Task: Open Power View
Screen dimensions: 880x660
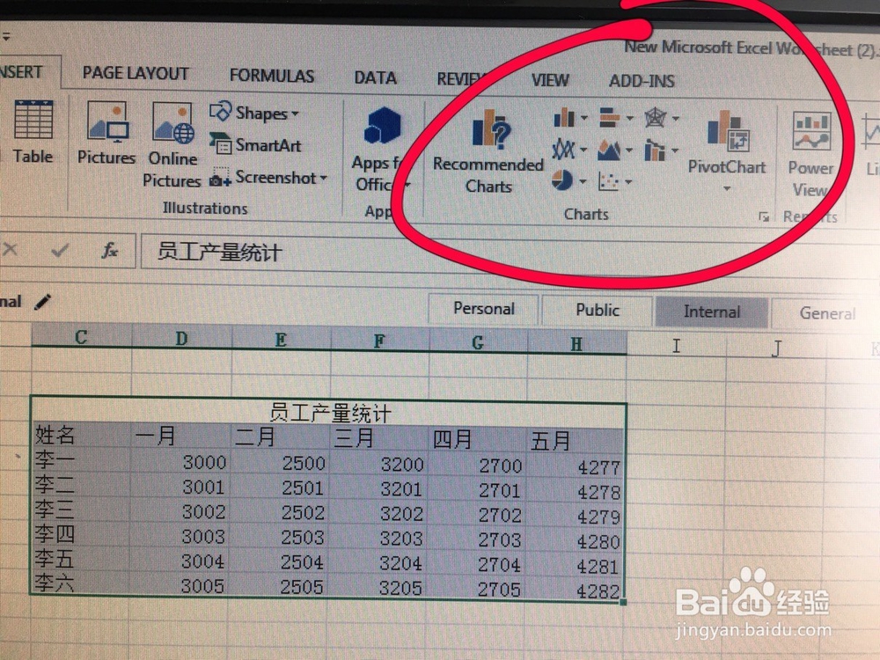Action: coord(810,154)
